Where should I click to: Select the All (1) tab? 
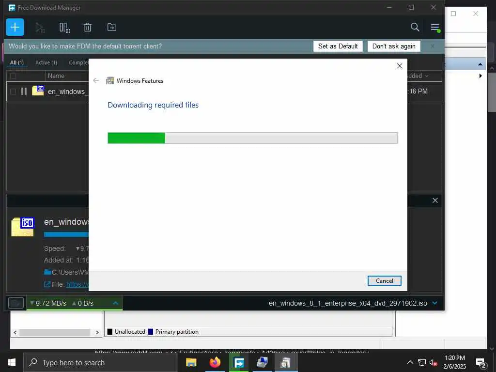pyautogui.click(x=17, y=62)
